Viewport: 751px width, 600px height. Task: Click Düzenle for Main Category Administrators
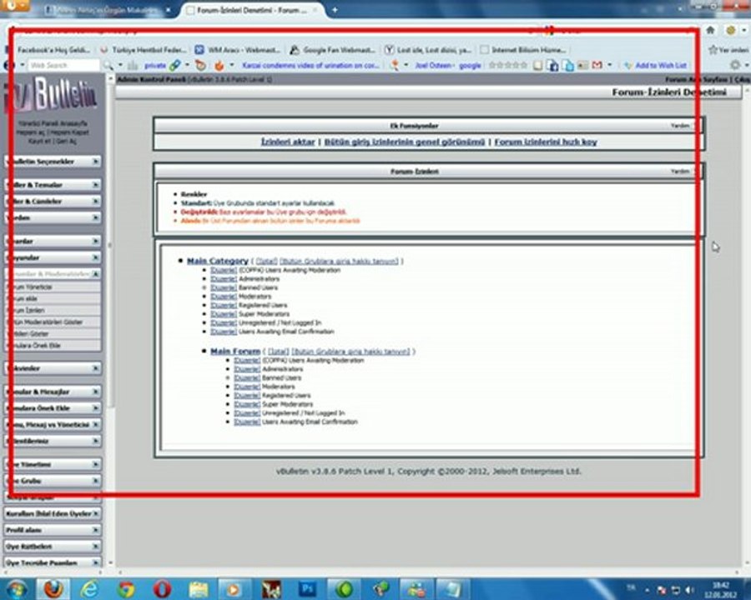click(224, 279)
